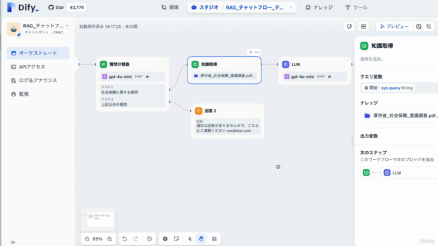
Task: Click the PDF knowledge item in right panel
Action: coord(400,115)
